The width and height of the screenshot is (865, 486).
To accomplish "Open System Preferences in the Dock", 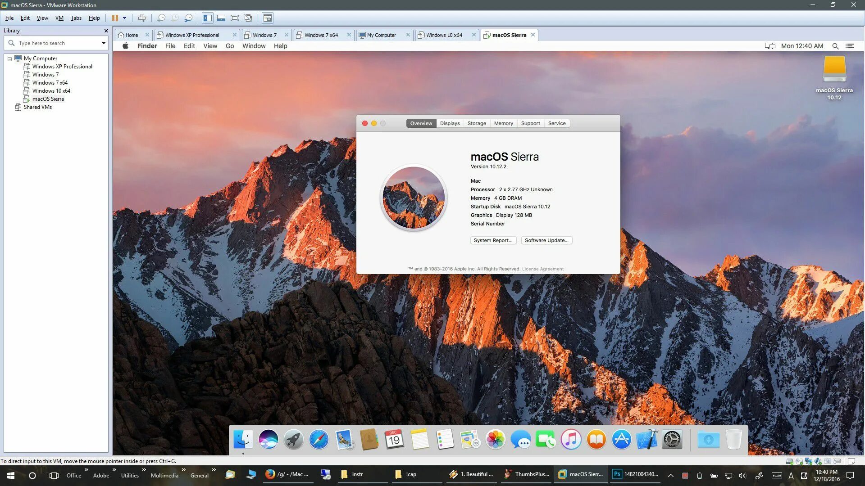I will click(672, 439).
